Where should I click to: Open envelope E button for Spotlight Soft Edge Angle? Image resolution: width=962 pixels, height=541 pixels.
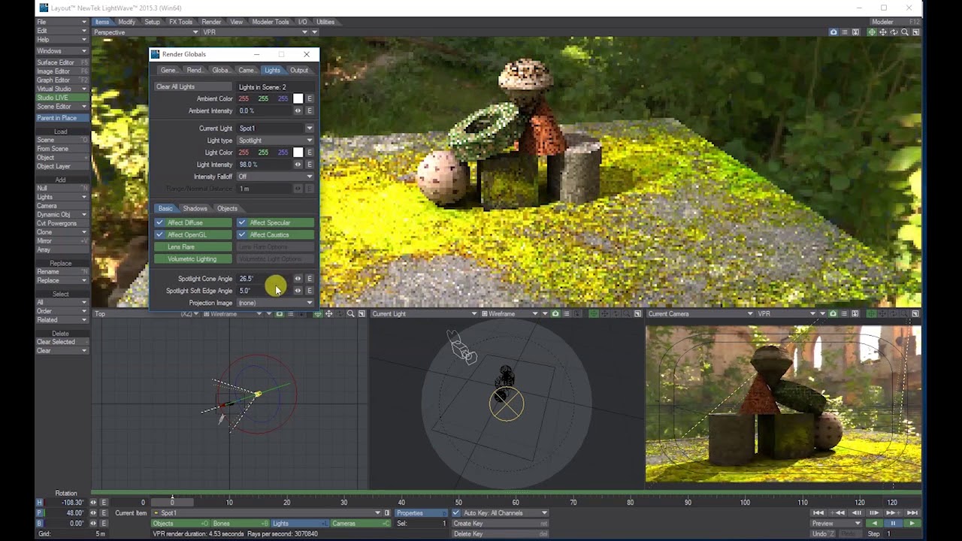tap(309, 291)
